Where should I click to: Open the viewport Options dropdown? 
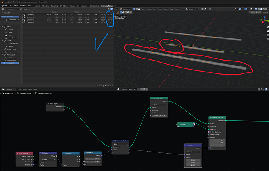coord(265,12)
